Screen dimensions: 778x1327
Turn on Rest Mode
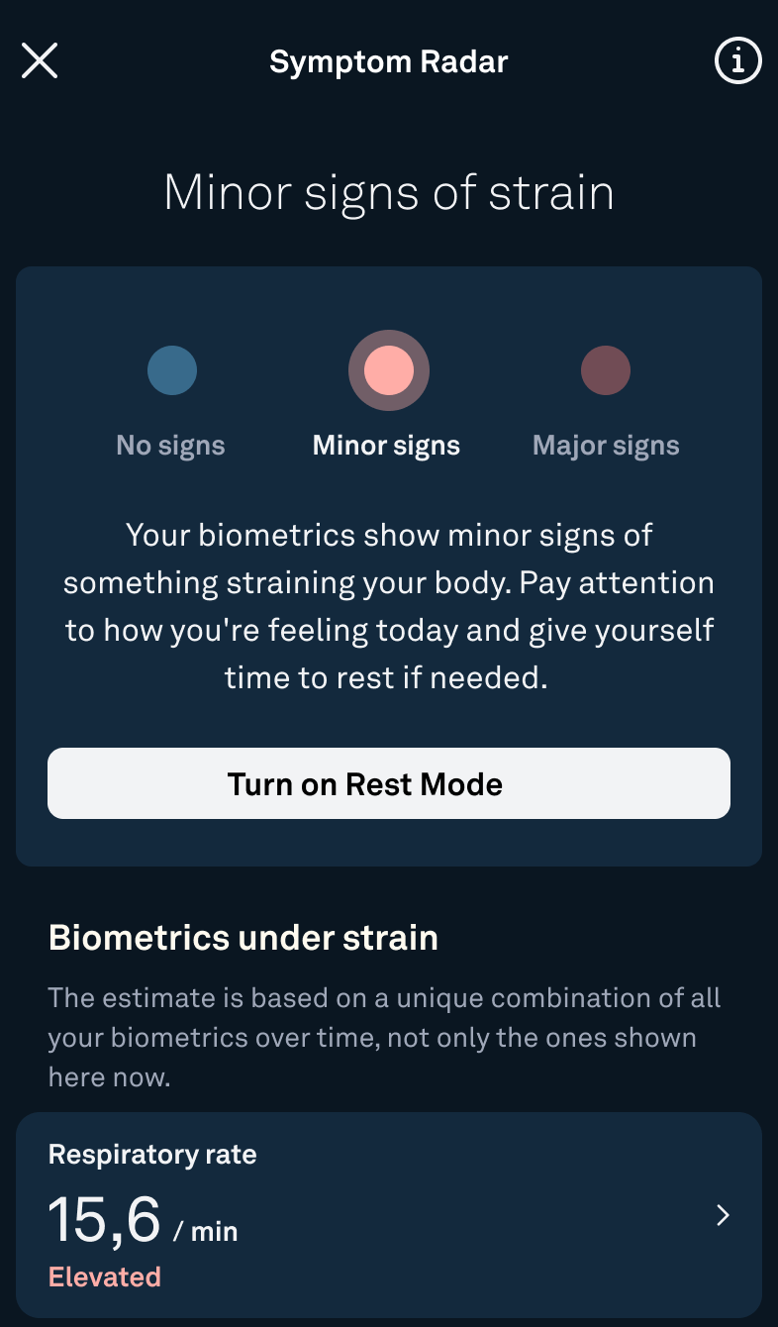pos(388,783)
